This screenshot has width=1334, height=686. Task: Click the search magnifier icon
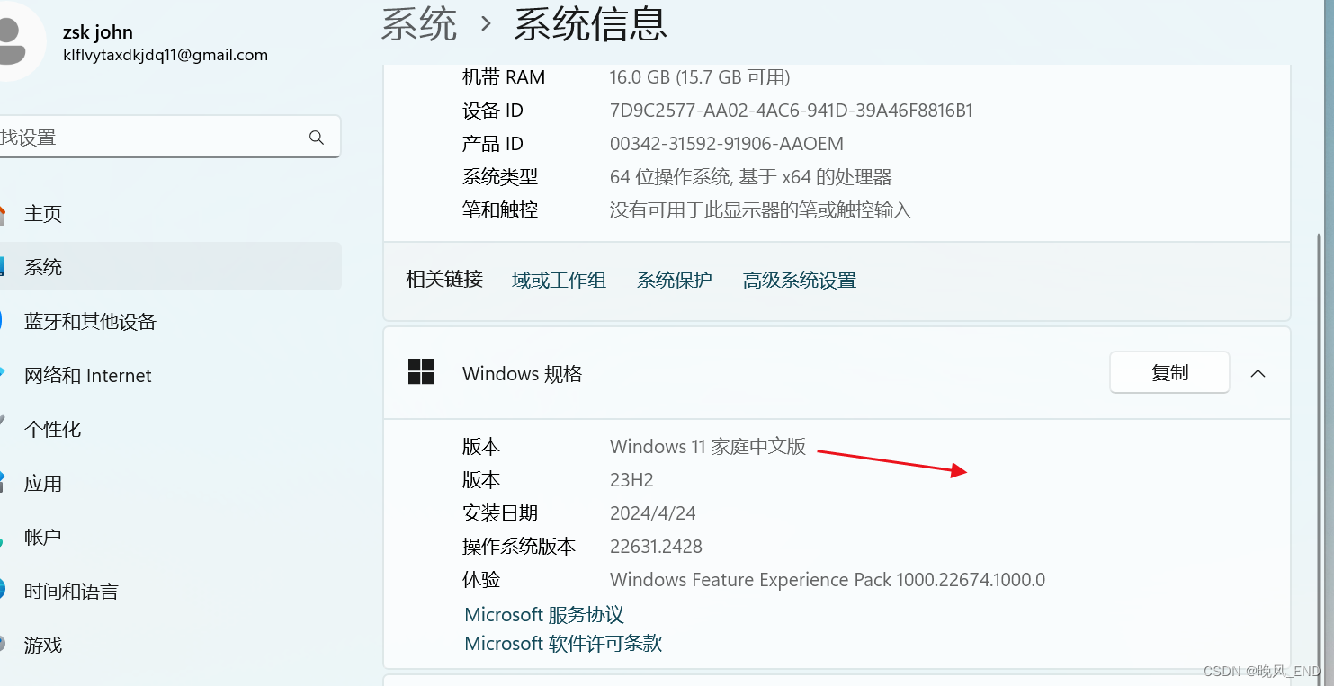316,138
